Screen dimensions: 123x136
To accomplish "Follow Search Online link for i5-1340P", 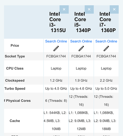I will [81, 41].
